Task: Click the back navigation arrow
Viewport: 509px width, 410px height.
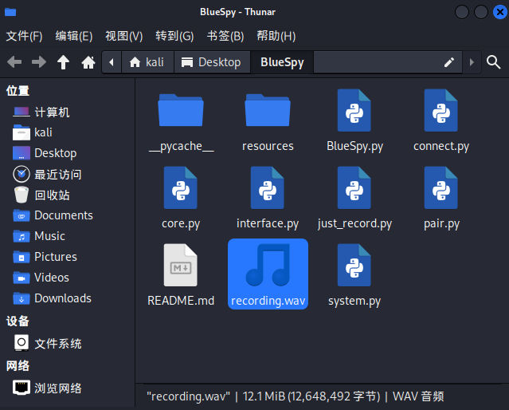Action: [x=14, y=62]
